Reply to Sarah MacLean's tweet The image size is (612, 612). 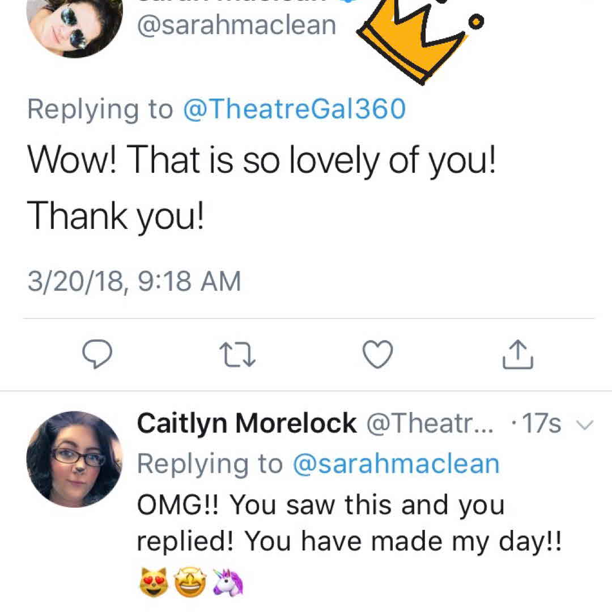(97, 355)
